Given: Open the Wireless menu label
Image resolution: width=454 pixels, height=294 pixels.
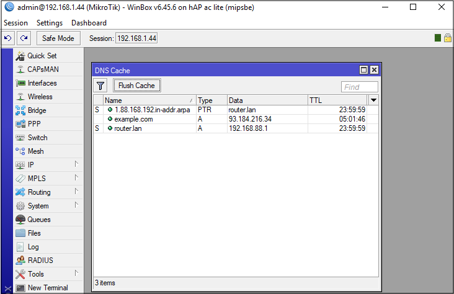Looking at the screenshot, I should coord(40,97).
